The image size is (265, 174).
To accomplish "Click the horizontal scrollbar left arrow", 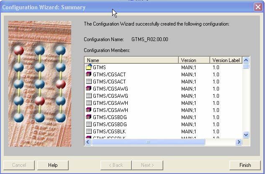I will pyautogui.click(x=88, y=142).
